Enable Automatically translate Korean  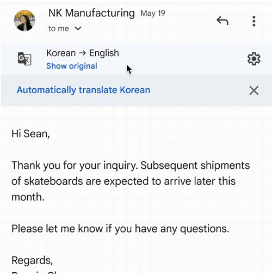tap(83, 90)
